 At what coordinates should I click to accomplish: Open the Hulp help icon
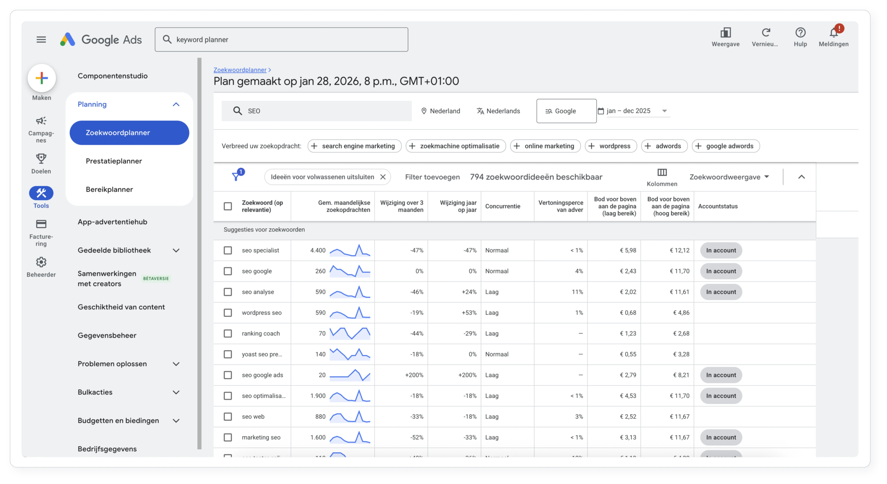coord(800,33)
